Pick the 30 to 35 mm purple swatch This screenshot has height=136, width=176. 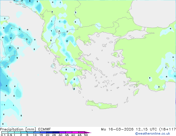pyautogui.click(x=62, y=132)
